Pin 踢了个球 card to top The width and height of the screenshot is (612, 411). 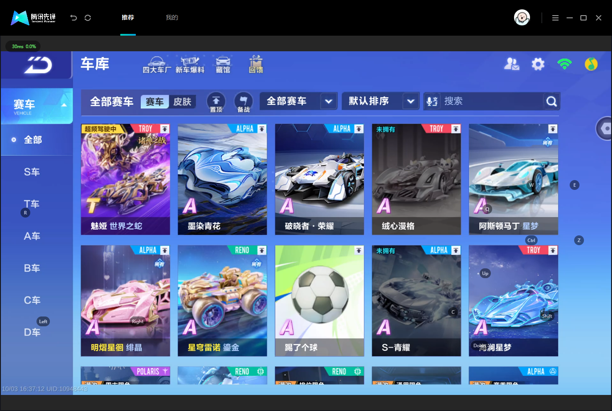coord(359,251)
